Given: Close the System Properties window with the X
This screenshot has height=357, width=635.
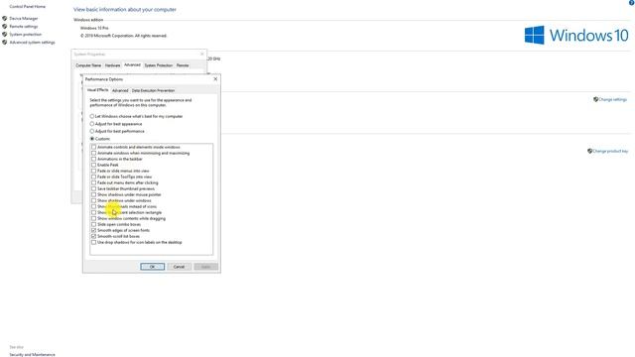Looking at the screenshot, I should click(x=202, y=54).
